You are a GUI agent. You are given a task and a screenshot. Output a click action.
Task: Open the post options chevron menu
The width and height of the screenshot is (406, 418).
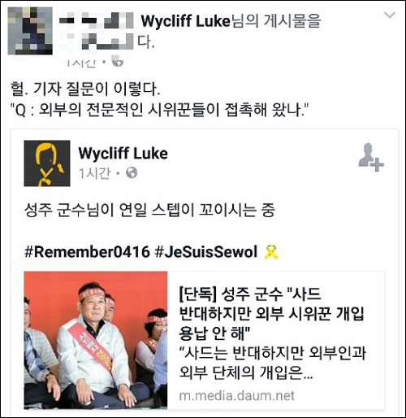[x=390, y=15]
